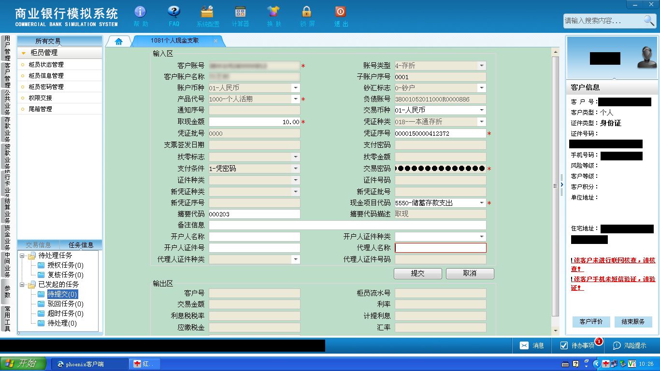This screenshot has width=660, height=371.
Task: Select the 存款业务 sidebar tab
Action: click(x=7, y=129)
